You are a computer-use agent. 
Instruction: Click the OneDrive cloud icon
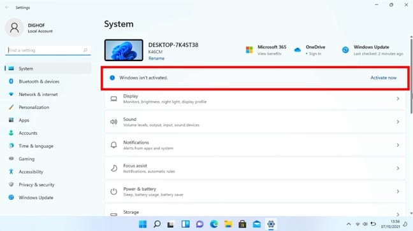(x=298, y=50)
